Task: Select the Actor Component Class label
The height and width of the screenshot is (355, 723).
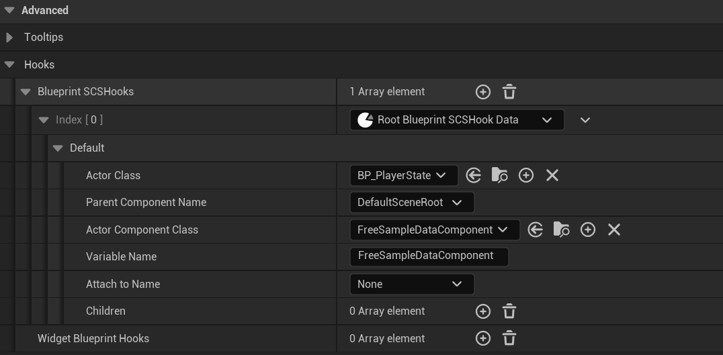Action: (142, 230)
